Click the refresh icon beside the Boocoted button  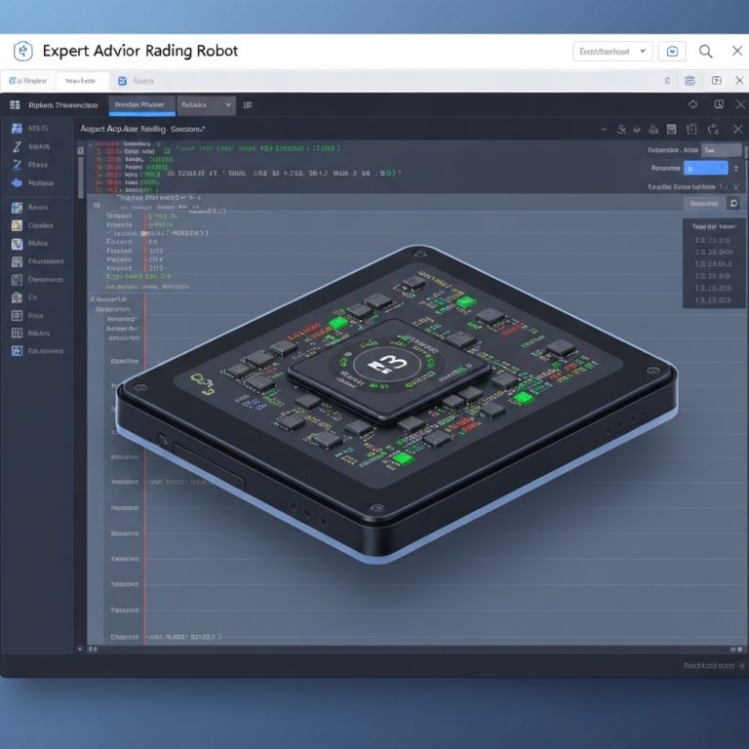point(733,204)
